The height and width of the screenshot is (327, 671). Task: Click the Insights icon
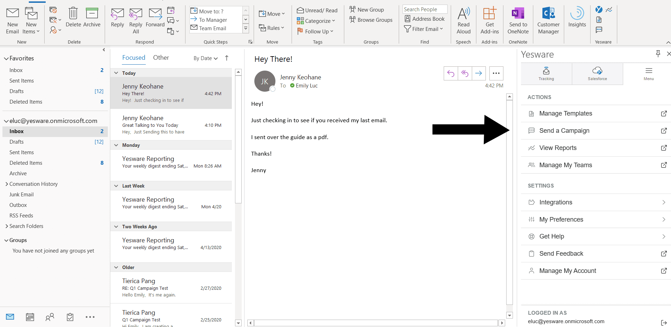click(577, 18)
